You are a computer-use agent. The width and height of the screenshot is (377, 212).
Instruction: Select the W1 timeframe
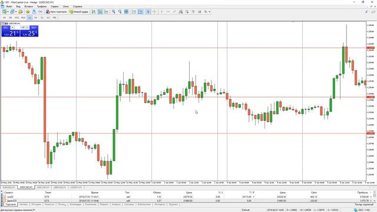coord(48,18)
